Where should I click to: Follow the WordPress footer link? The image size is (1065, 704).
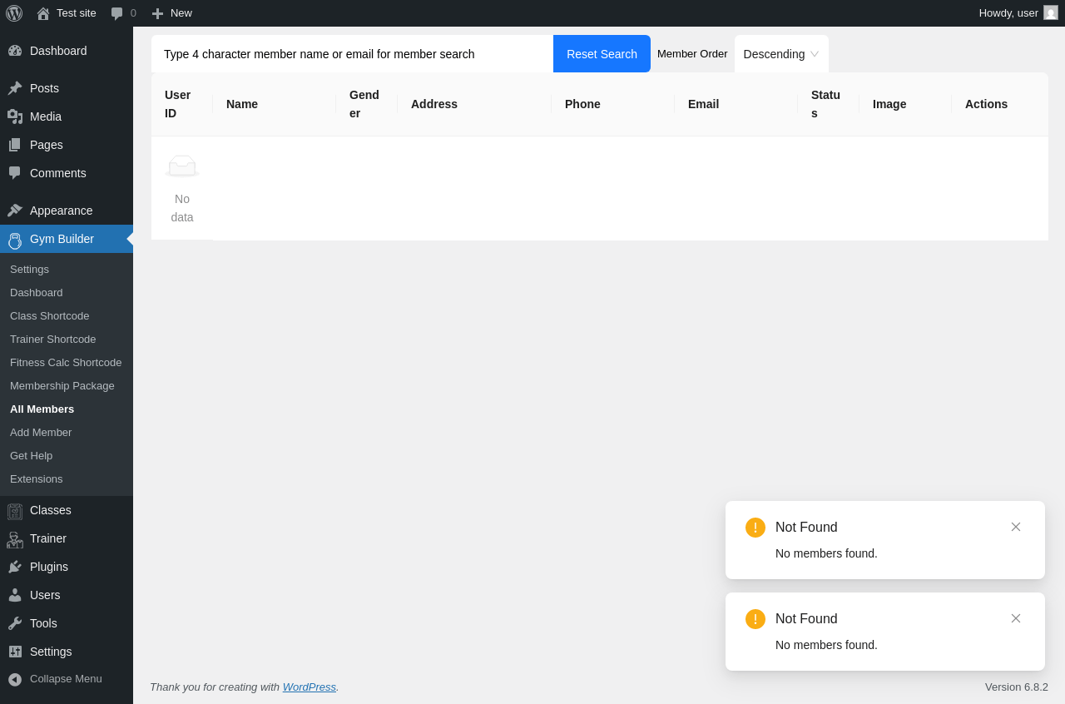tap(310, 687)
